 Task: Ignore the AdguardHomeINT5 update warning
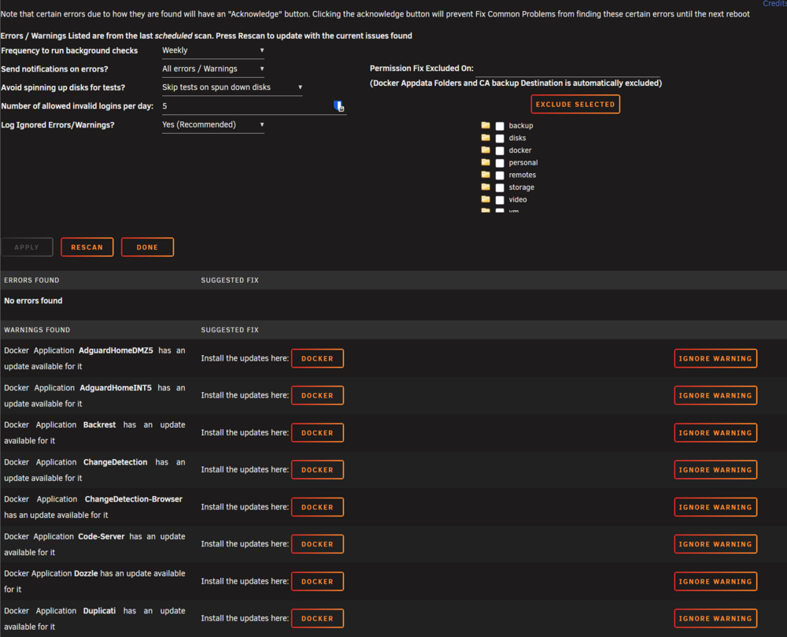coord(715,395)
